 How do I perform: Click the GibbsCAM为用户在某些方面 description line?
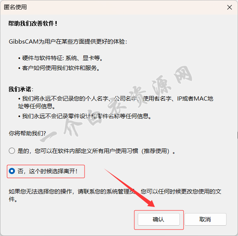[x=68, y=41]
